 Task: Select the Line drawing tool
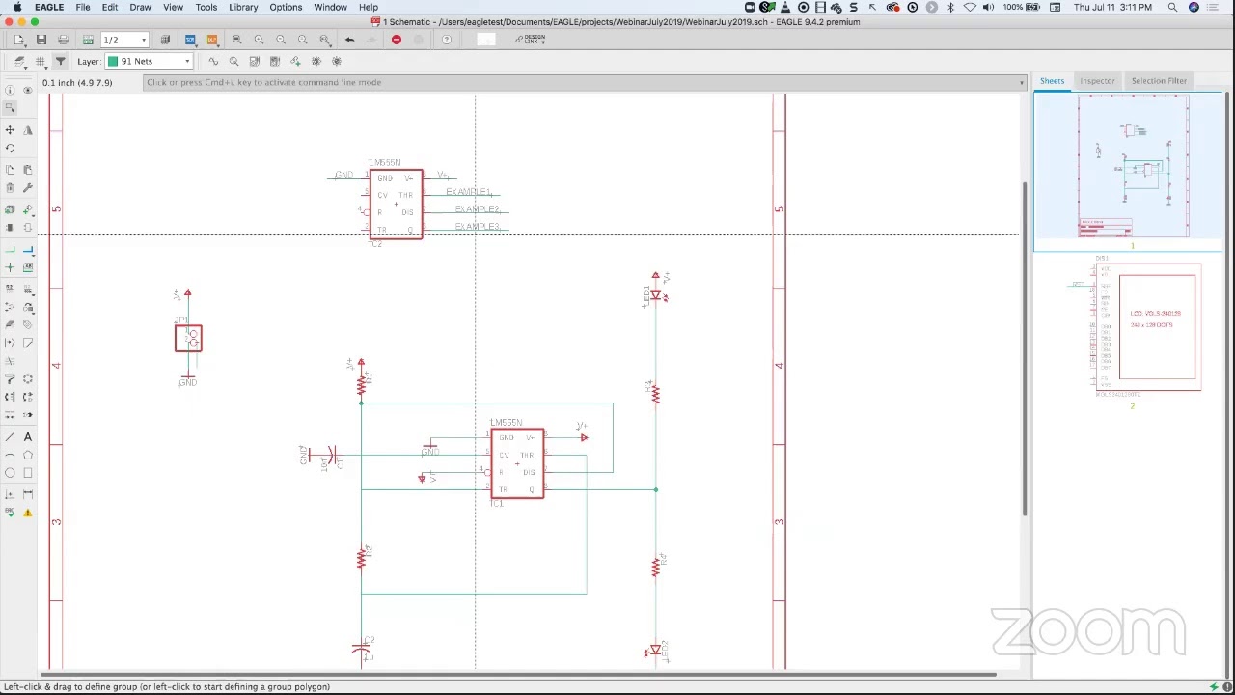pyautogui.click(x=10, y=436)
